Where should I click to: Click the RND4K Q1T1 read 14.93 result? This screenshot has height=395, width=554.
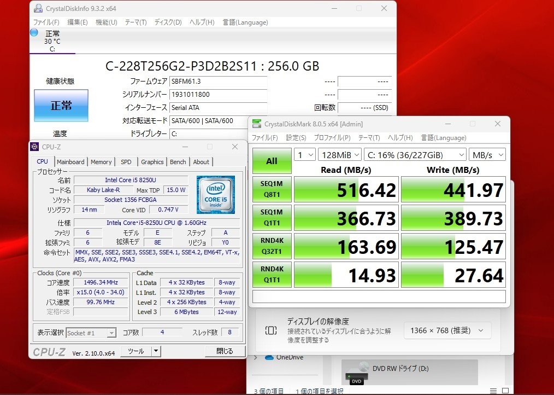coord(346,274)
